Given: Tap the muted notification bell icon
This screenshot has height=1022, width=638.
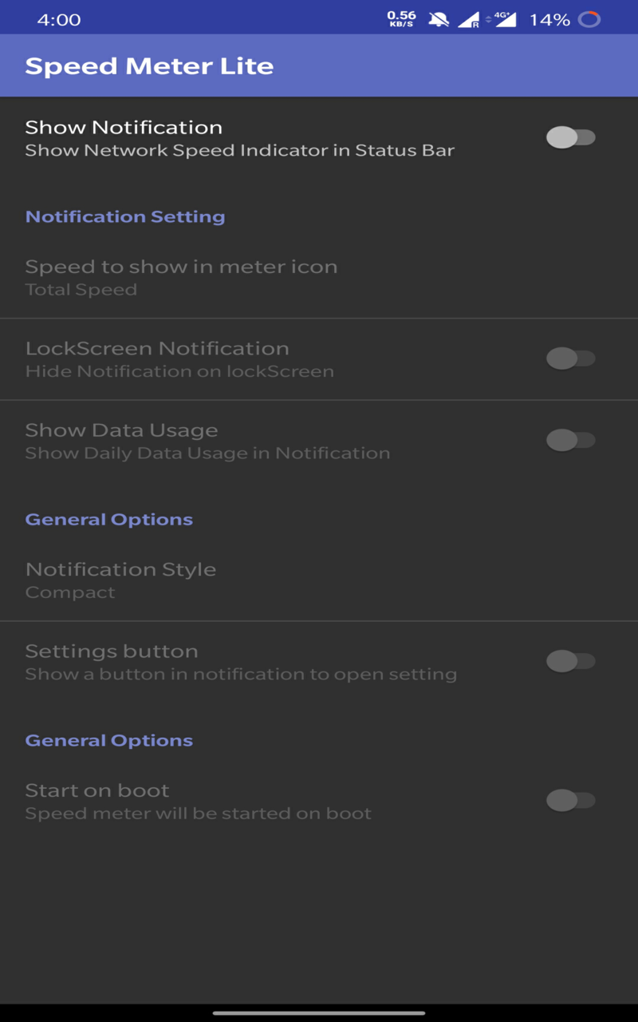Looking at the screenshot, I should point(439,19).
